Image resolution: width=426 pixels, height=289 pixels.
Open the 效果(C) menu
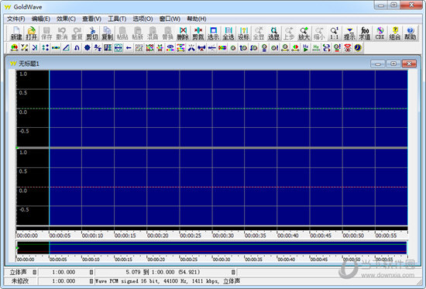coord(66,19)
